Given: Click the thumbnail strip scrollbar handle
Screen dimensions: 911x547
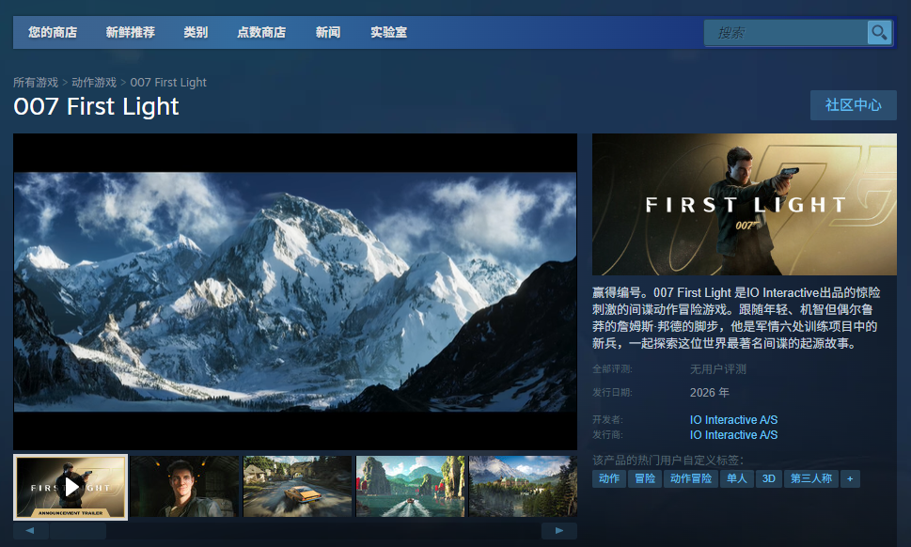Looking at the screenshot, I should 78,531.
